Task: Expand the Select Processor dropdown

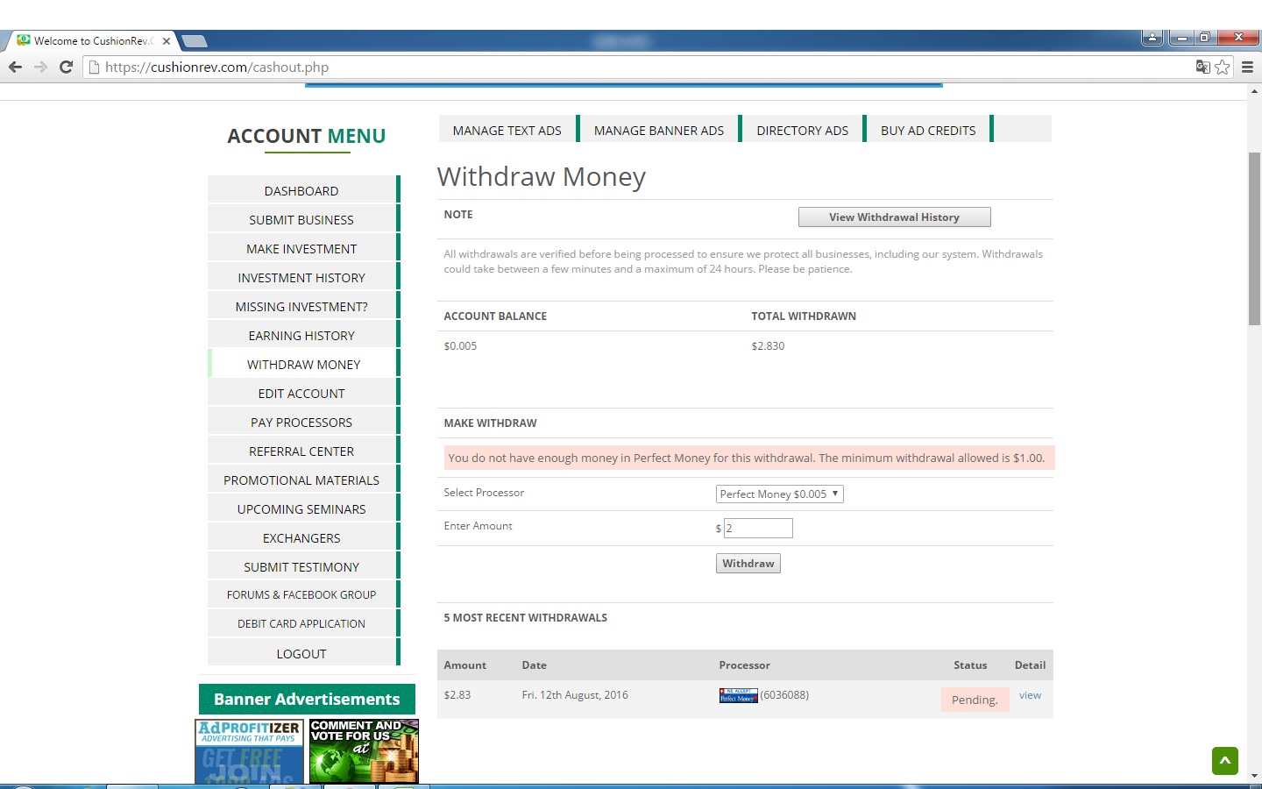Action: (780, 494)
